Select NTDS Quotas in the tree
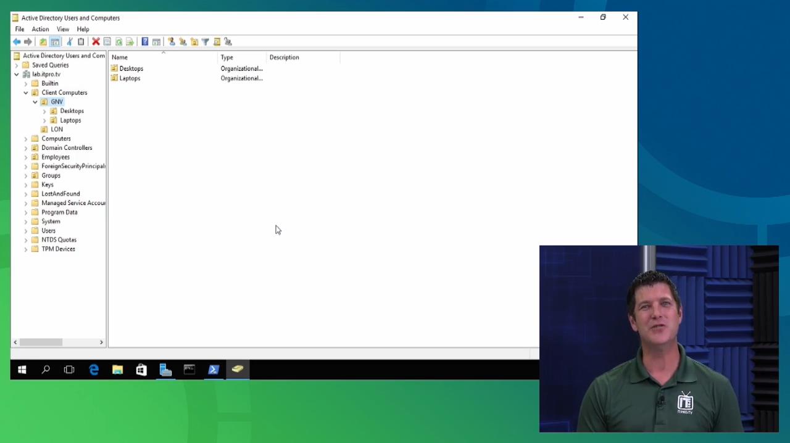 click(x=59, y=240)
